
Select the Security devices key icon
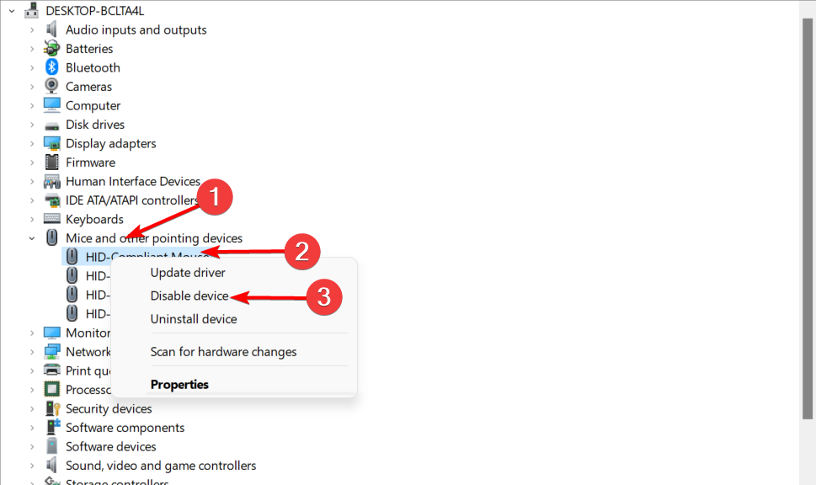click(52, 408)
